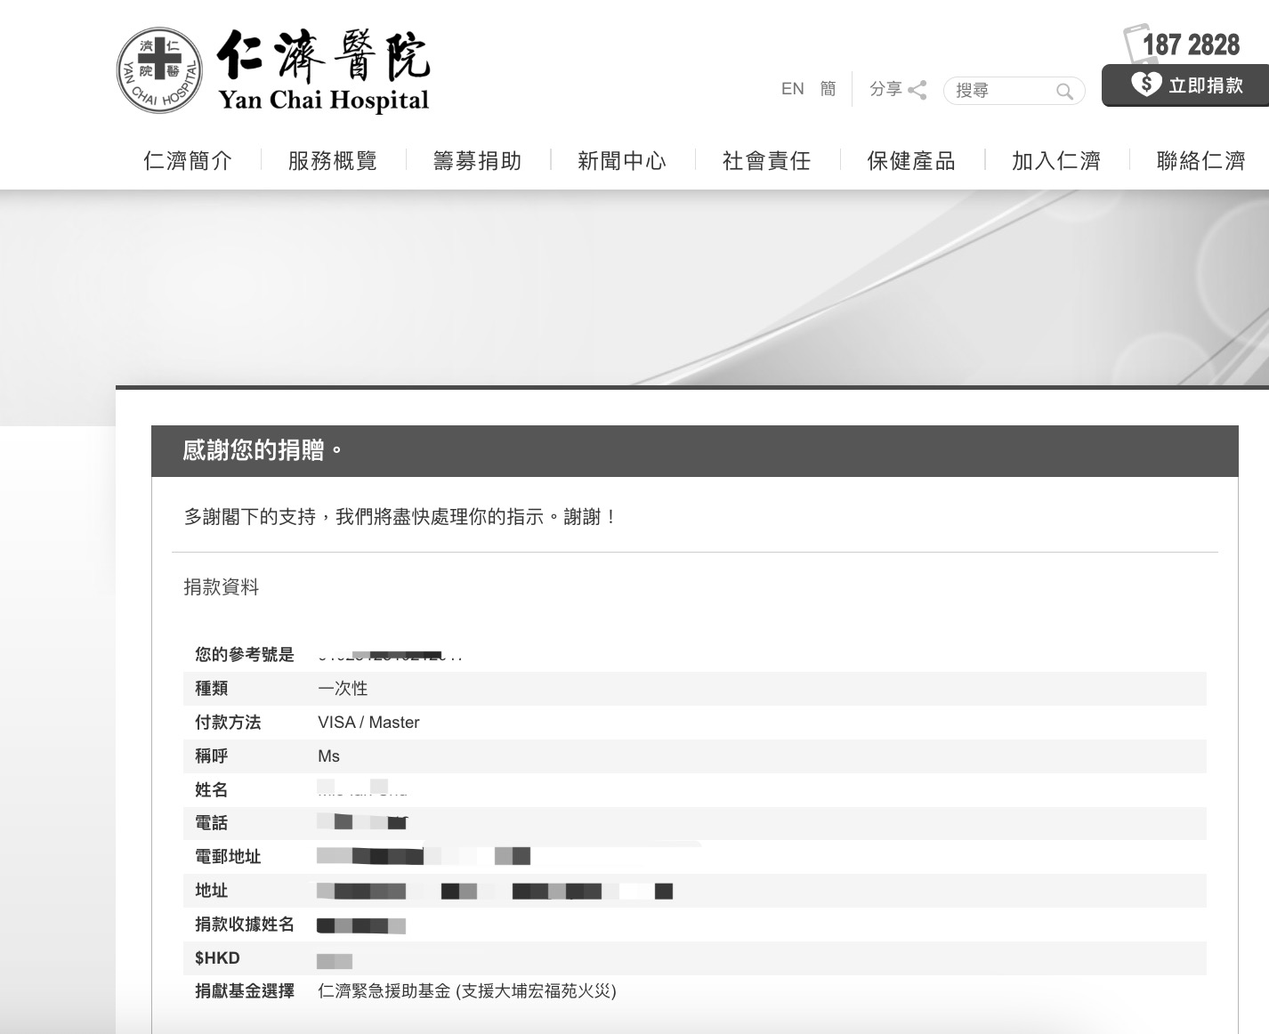
Task: Switch to Simplified Chinese via 簡
Action: 828,89
